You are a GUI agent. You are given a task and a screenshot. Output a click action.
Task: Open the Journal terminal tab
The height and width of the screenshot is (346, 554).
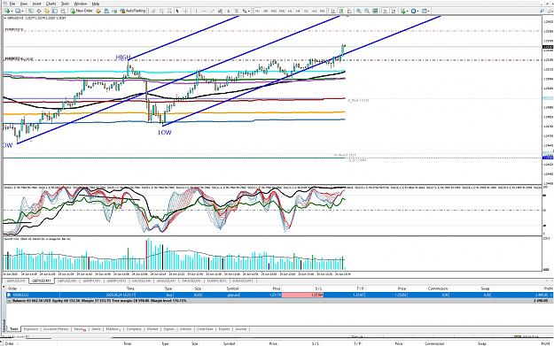240,328
